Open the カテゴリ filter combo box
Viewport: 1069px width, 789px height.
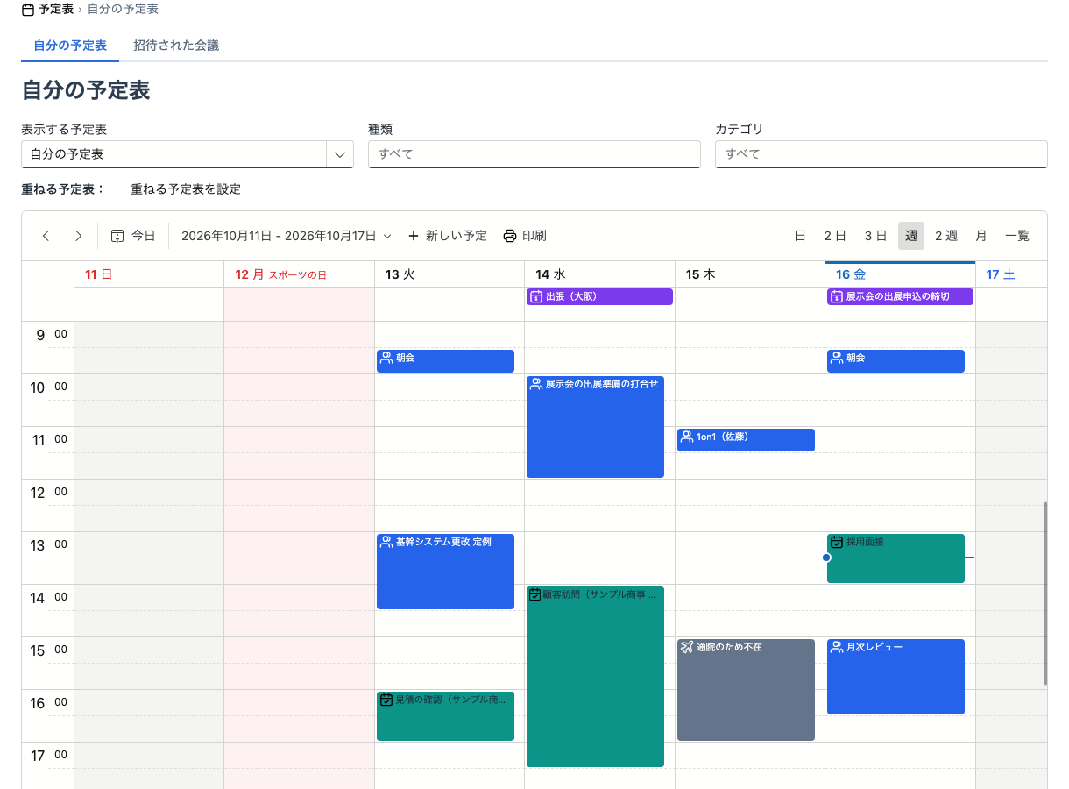tap(881, 153)
